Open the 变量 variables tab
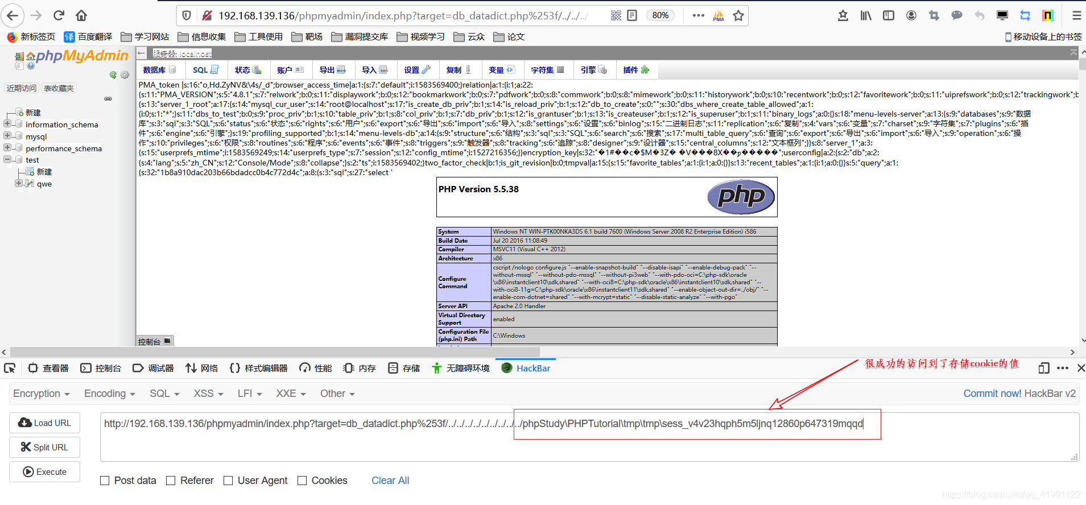This screenshot has height=505, width=1086. 501,70
